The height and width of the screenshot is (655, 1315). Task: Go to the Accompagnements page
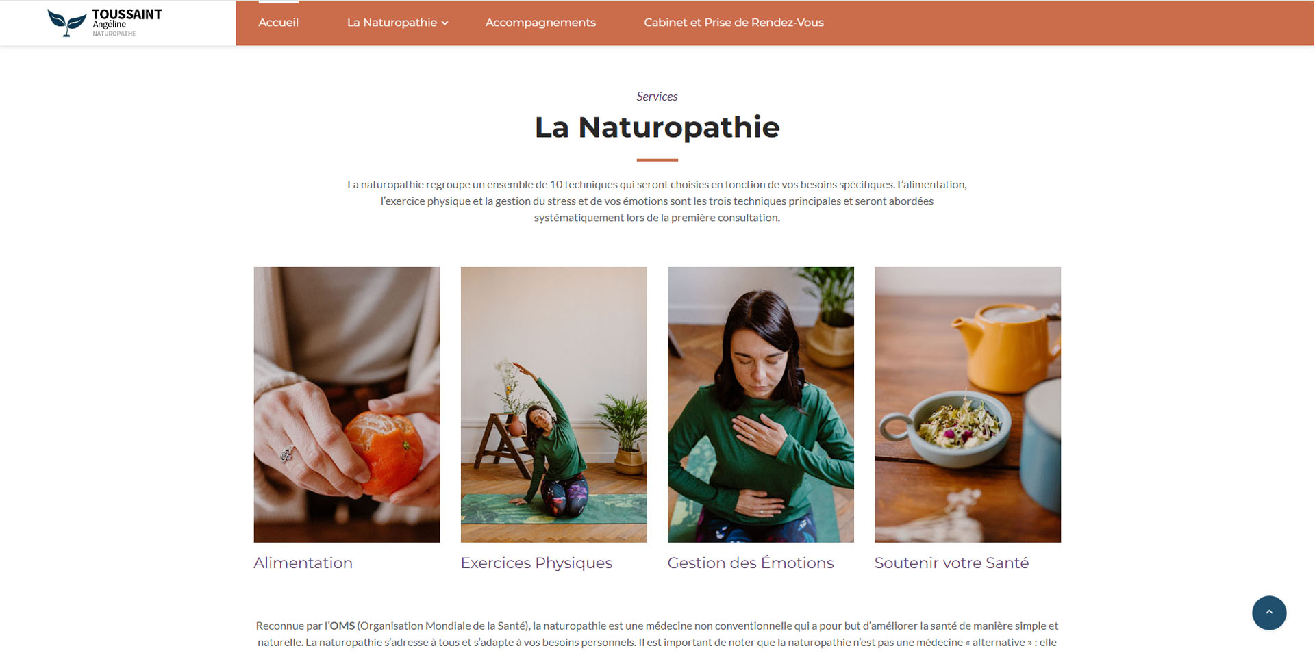pos(540,23)
